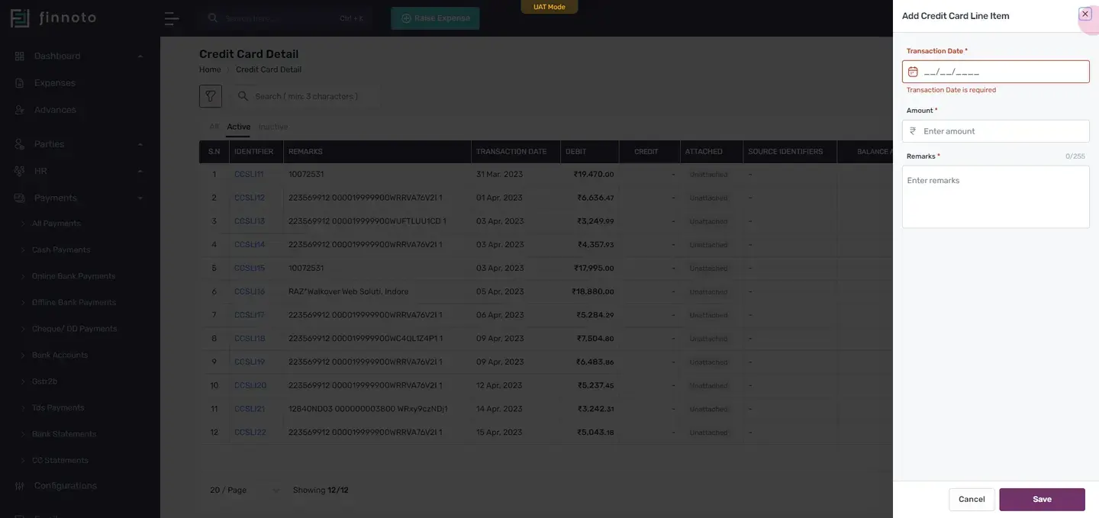Open Cash Payments submenu item
Viewport: 1099px width, 518px height.
pos(61,249)
